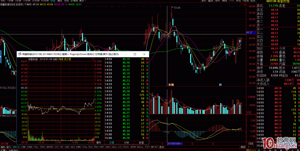
Task: Click month marker 3 on time axis
Action: click(213, 143)
